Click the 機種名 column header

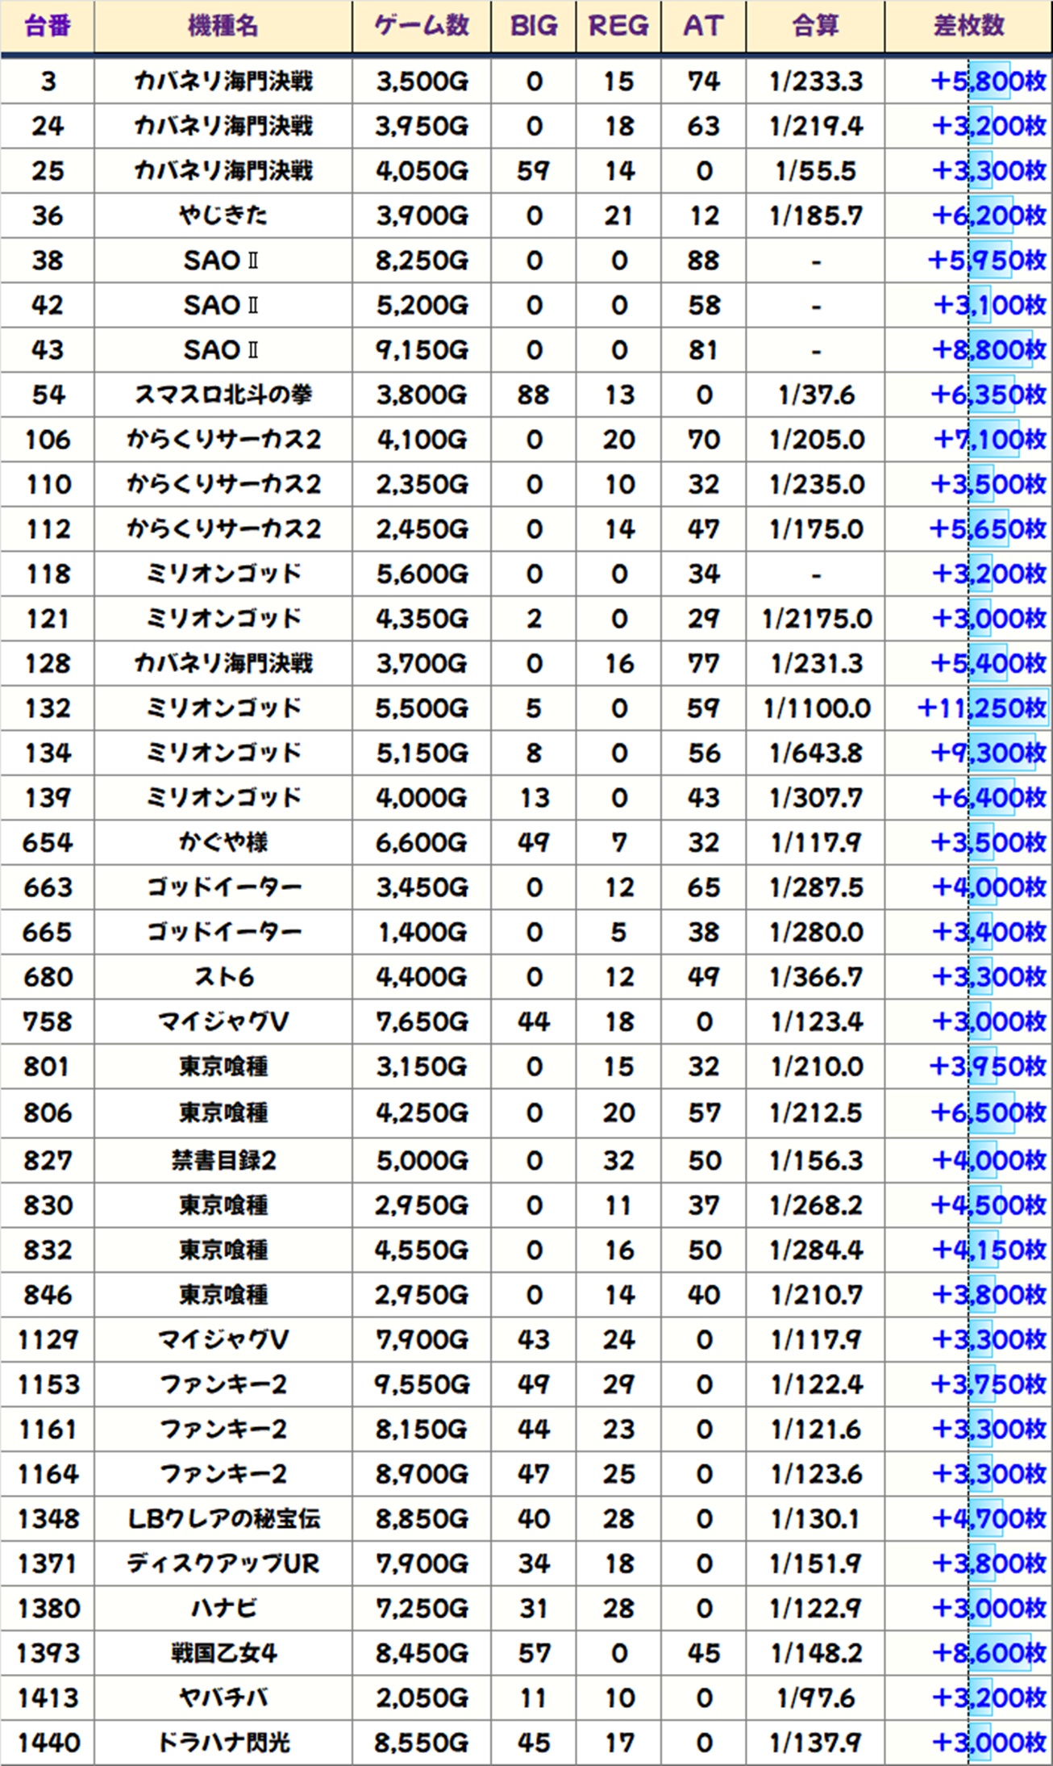coord(223,27)
